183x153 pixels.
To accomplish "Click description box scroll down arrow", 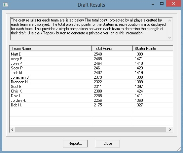I will coord(170,37).
